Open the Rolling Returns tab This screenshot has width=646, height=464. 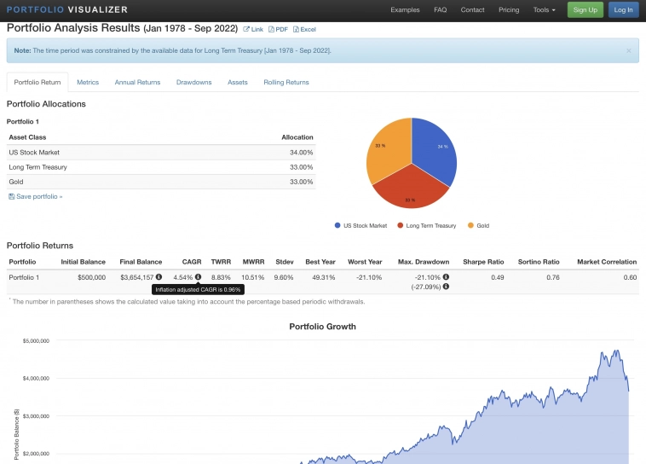pyautogui.click(x=286, y=83)
